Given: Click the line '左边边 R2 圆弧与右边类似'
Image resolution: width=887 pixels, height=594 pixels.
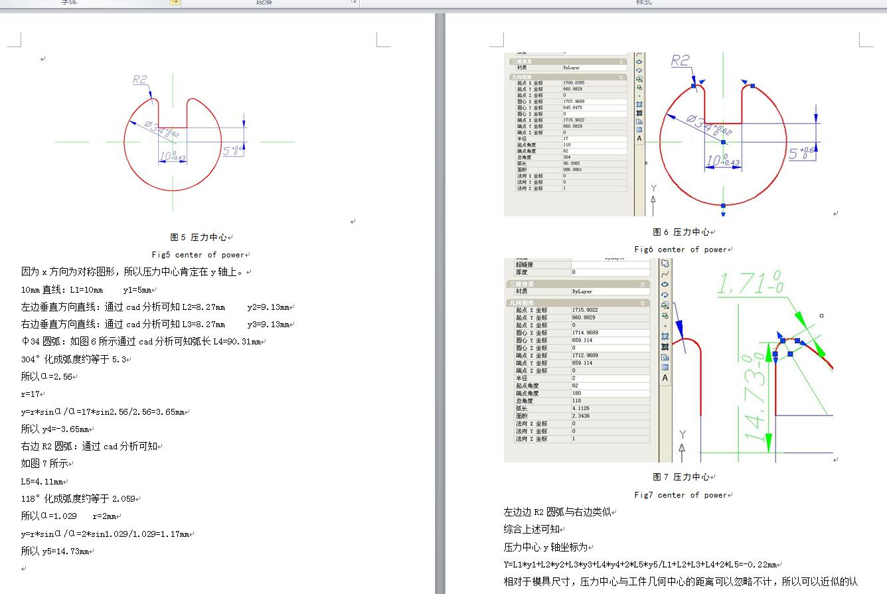Looking at the screenshot, I should [557, 512].
